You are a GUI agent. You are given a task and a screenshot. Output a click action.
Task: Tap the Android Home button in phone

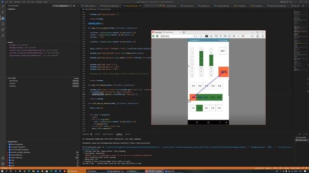tap(208, 123)
